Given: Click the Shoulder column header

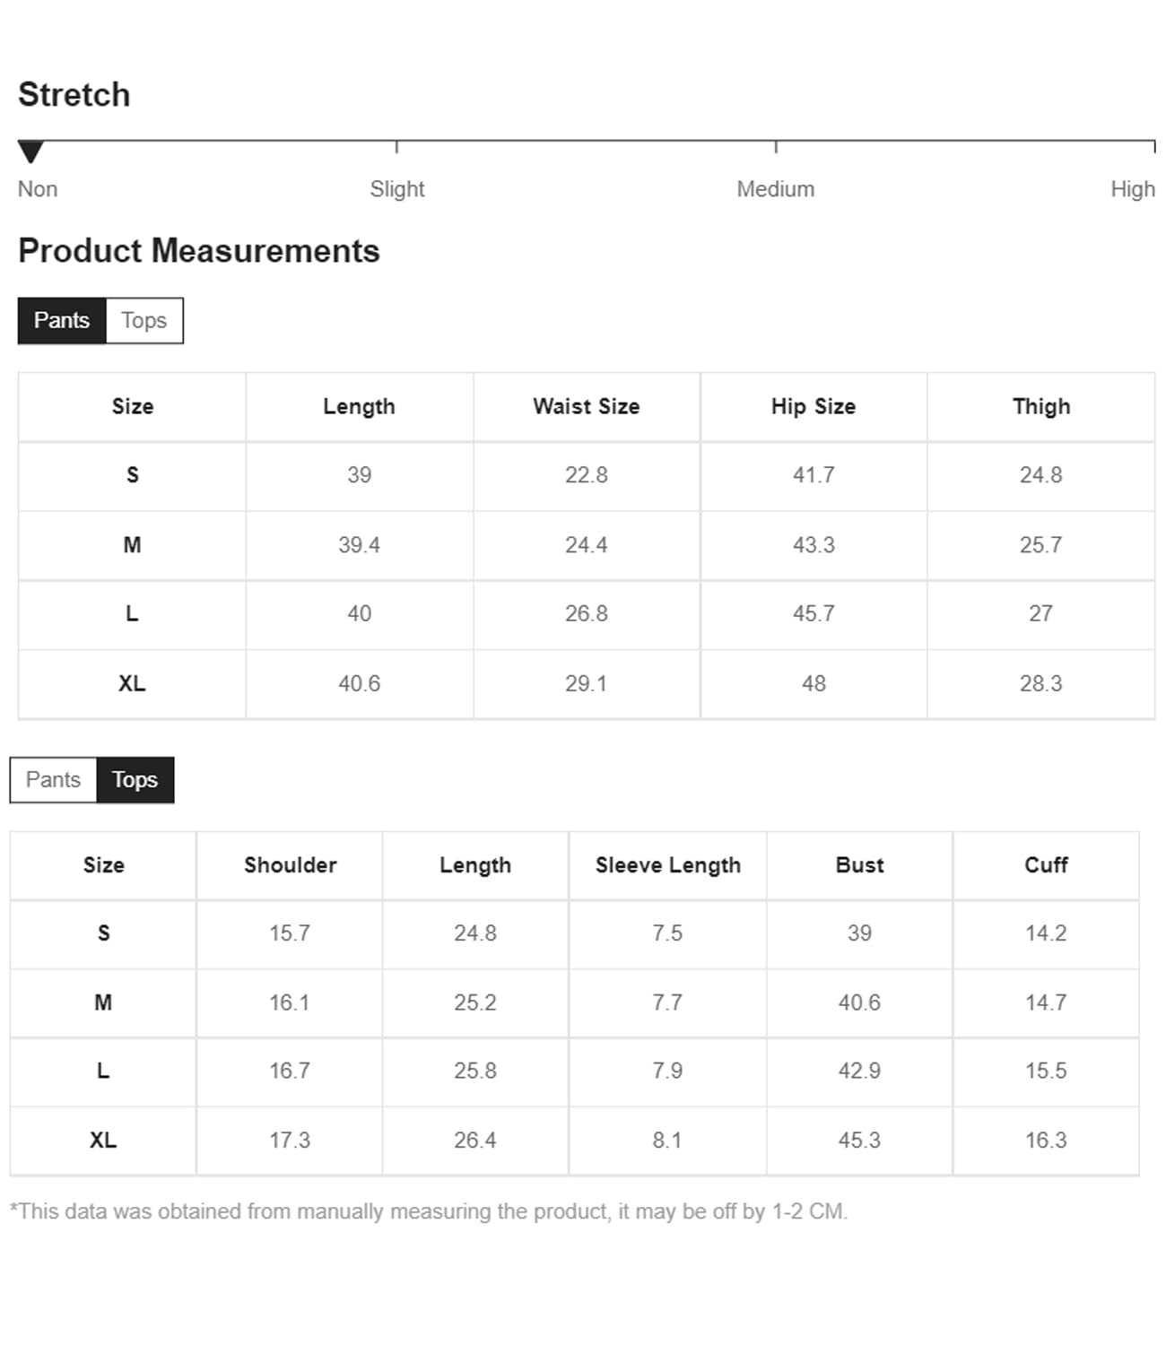Looking at the screenshot, I should [x=290, y=865].
